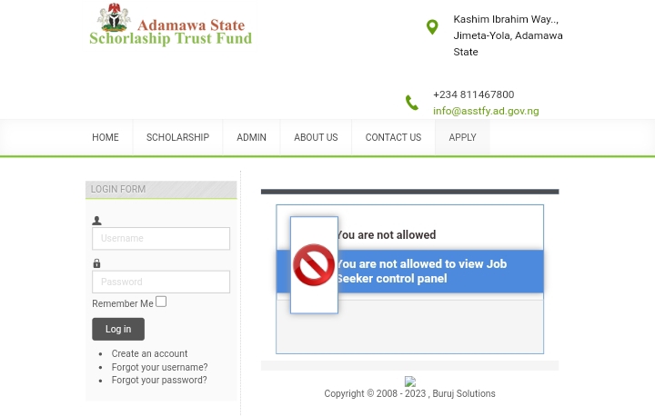The width and height of the screenshot is (655, 416).
Task: Go to the ADMIN menu item
Action: tap(251, 137)
